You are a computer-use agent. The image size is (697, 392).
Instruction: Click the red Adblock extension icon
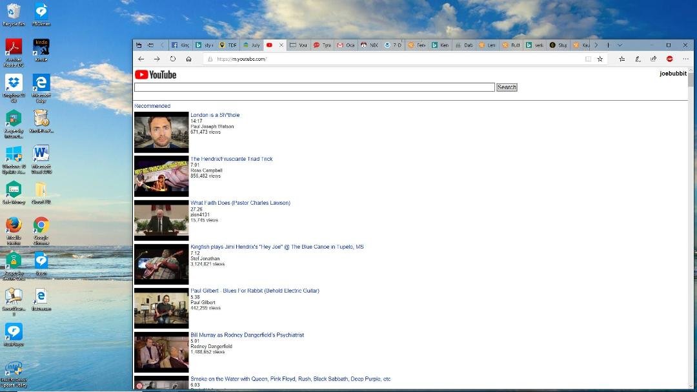[669, 59]
